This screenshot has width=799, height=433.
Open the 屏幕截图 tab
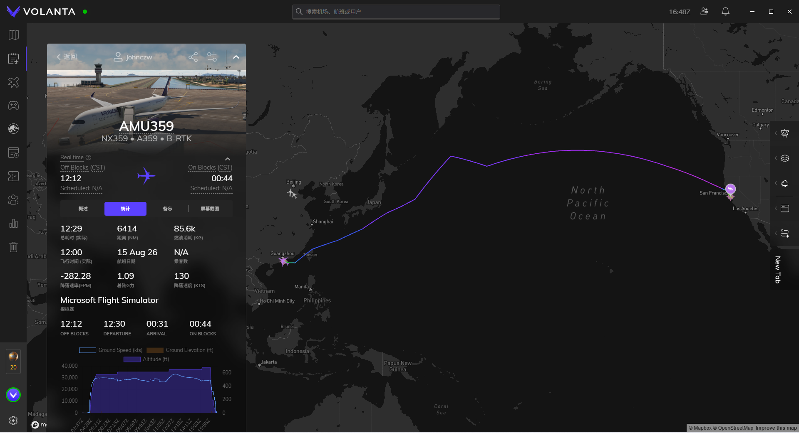click(x=210, y=209)
